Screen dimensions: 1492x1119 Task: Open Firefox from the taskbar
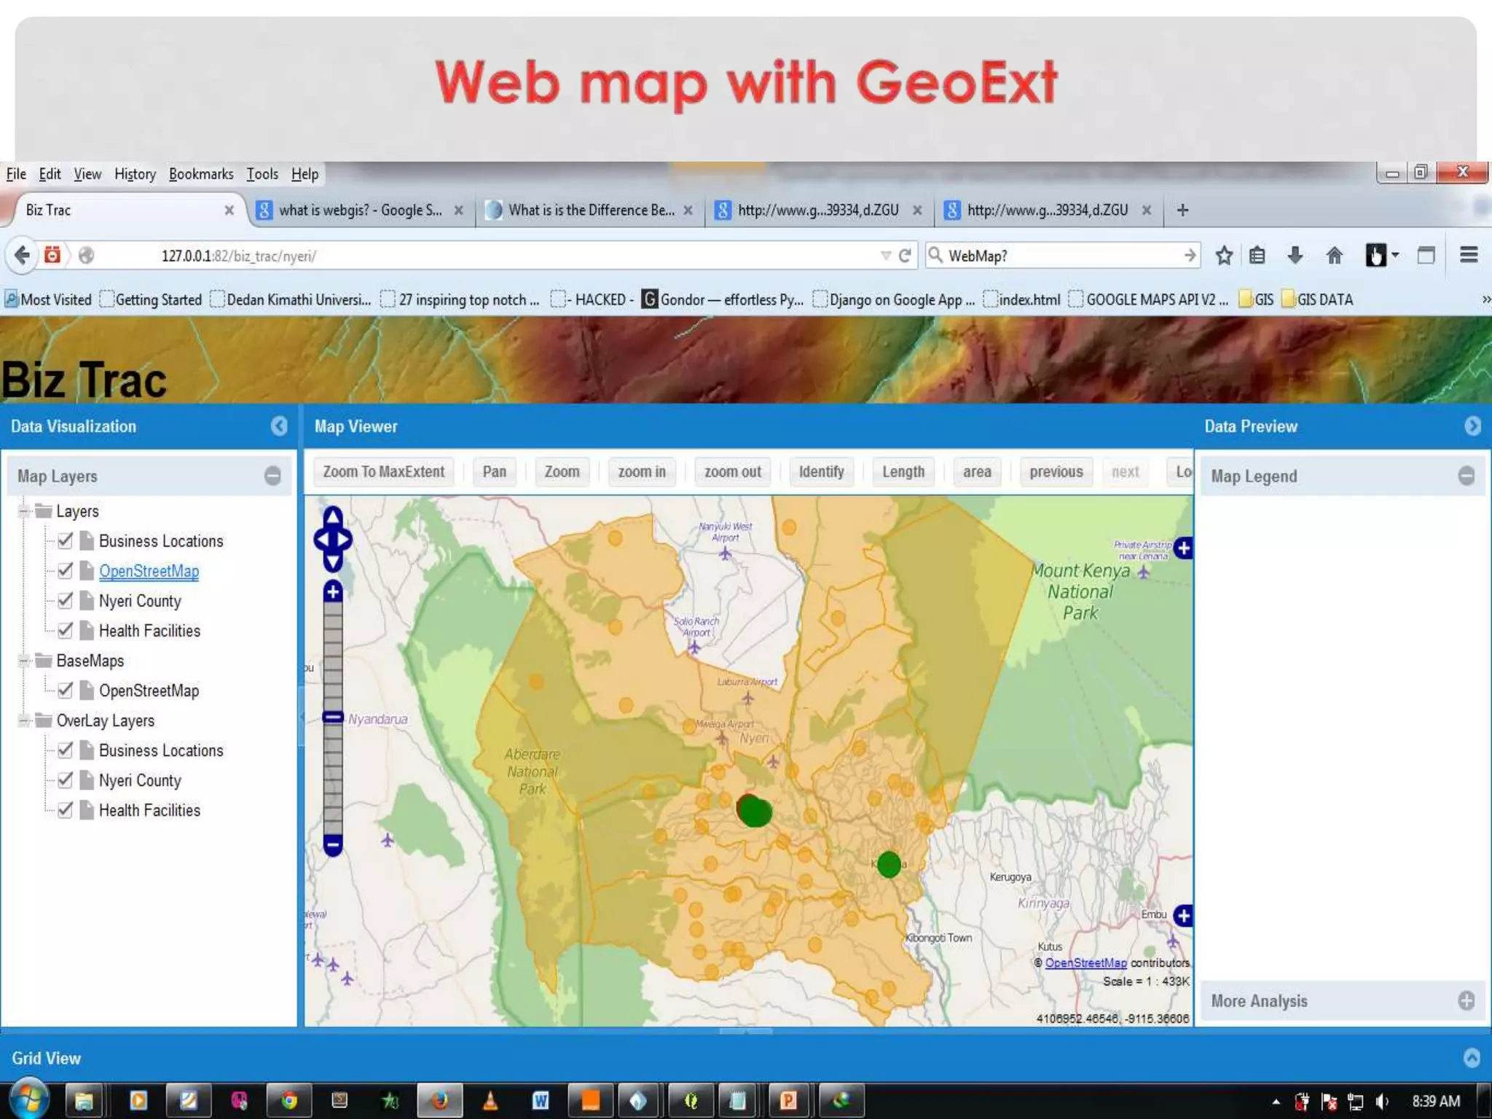pos(439,1100)
